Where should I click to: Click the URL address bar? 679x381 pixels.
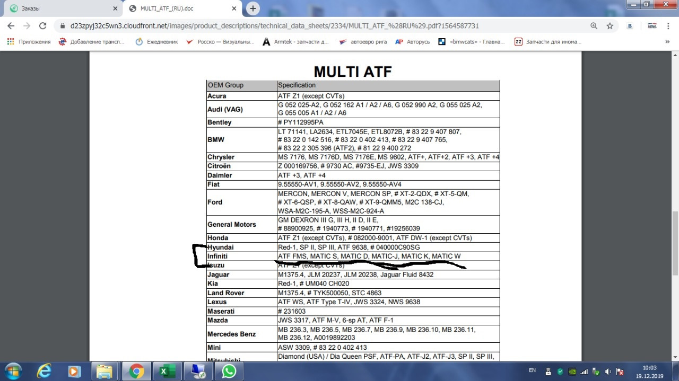(318, 26)
